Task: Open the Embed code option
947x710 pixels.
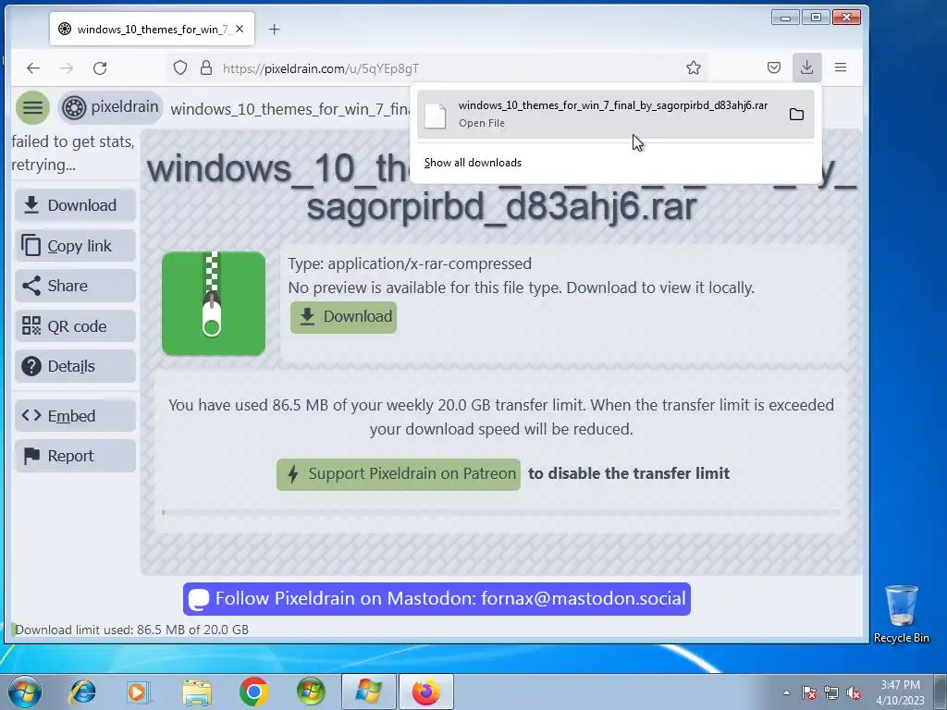Action: (76, 415)
